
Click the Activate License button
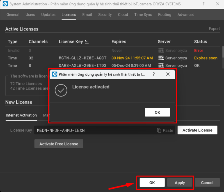[x=197, y=130]
